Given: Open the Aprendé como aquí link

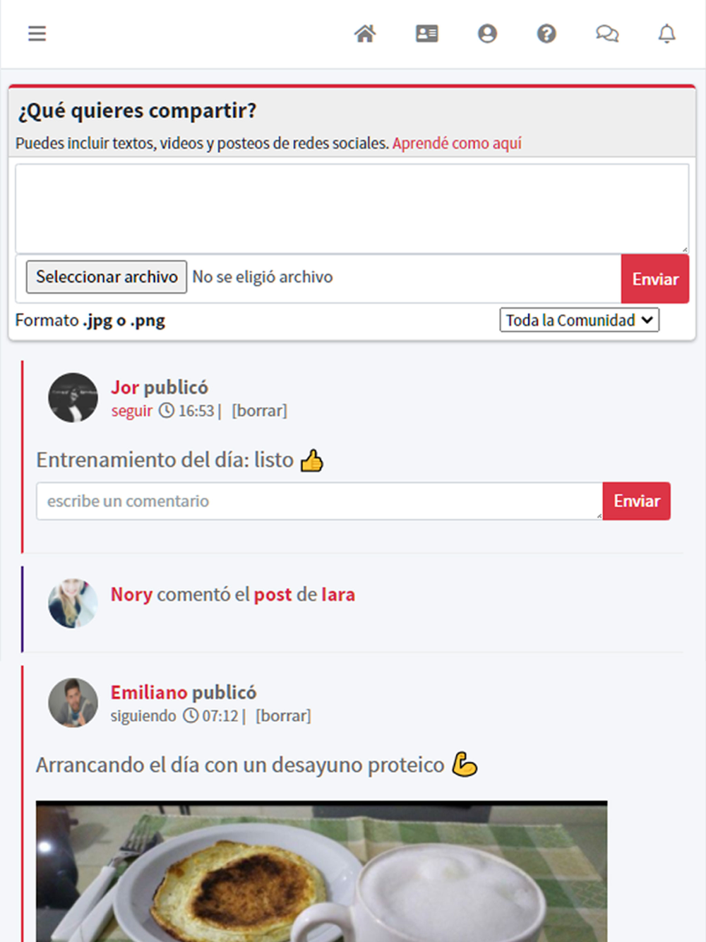Looking at the screenshot, I should 457,143.
